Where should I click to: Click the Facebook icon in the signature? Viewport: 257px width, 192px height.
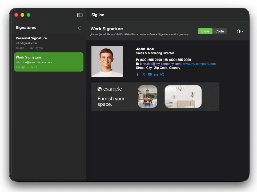point(138,74)
